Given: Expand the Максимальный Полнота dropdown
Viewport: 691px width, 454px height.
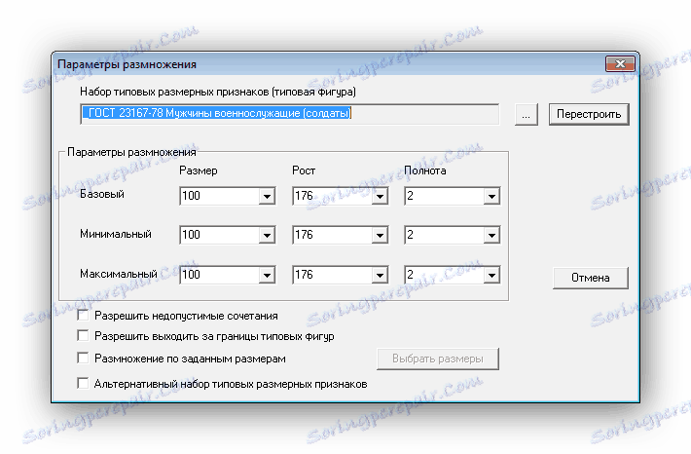Looking at the screenshot, I should 491,276.
